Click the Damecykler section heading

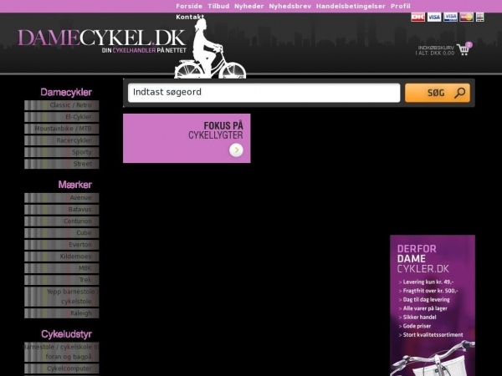click(66, 93)
